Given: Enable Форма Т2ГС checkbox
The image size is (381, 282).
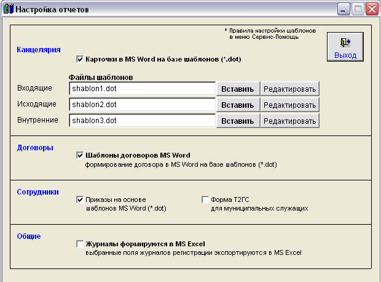Looking at the screenshot, I should click(205, 199).
